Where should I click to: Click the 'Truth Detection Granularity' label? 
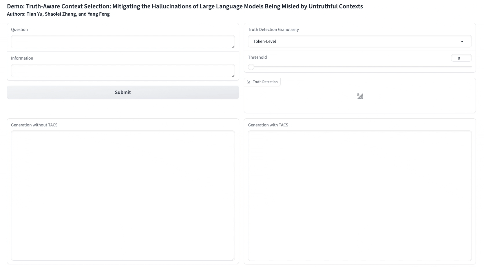(273, 30)
